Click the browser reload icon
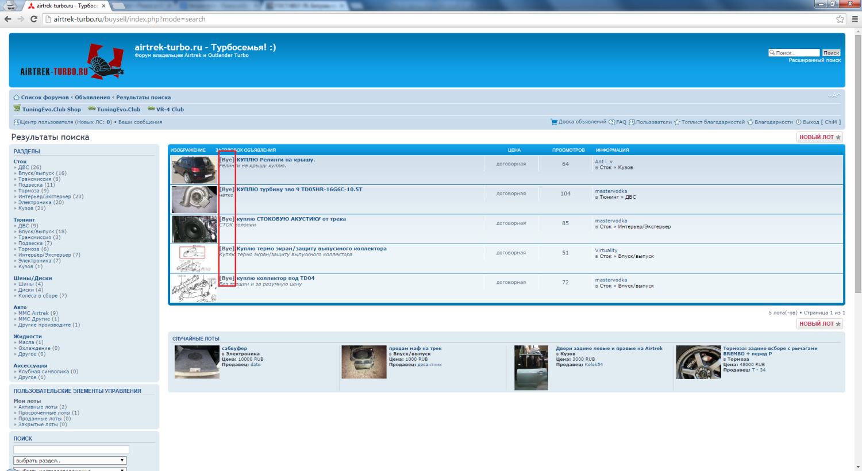862x471 pixels. click(34, 19)
